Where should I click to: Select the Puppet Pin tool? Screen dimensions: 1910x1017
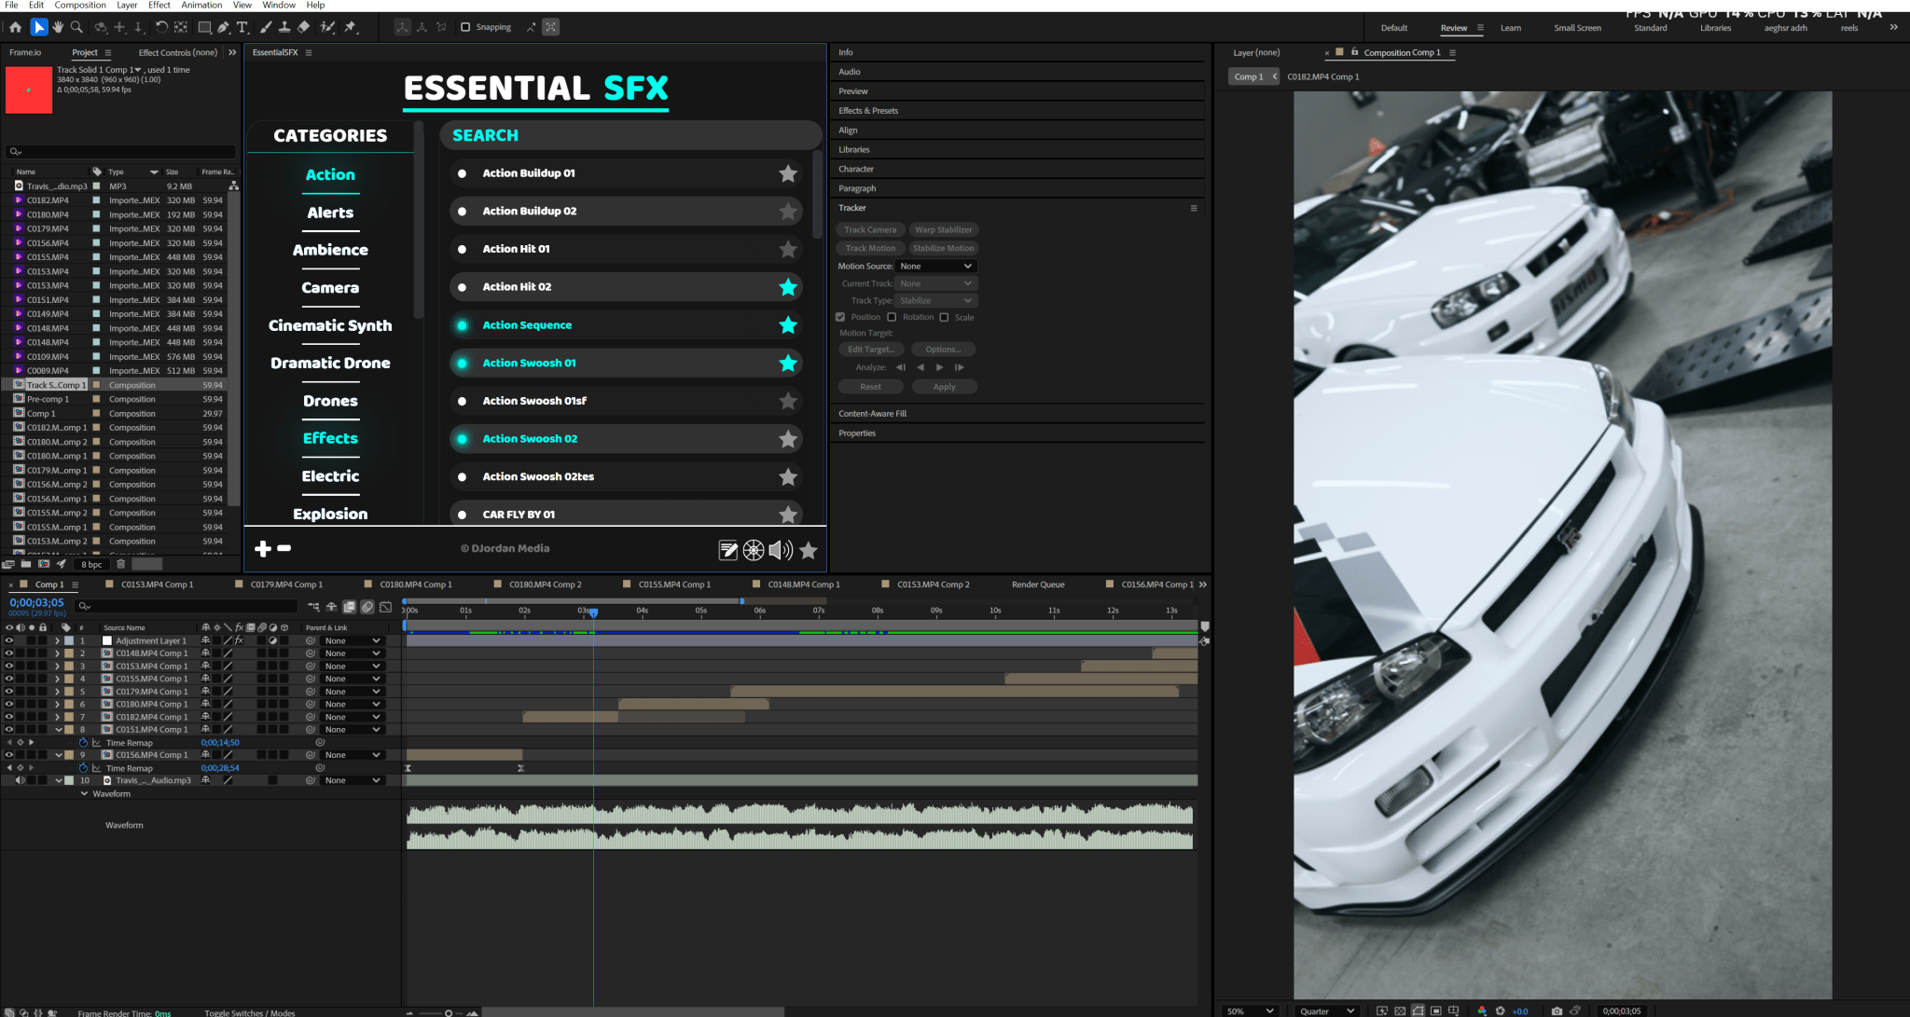coord(351,27)
